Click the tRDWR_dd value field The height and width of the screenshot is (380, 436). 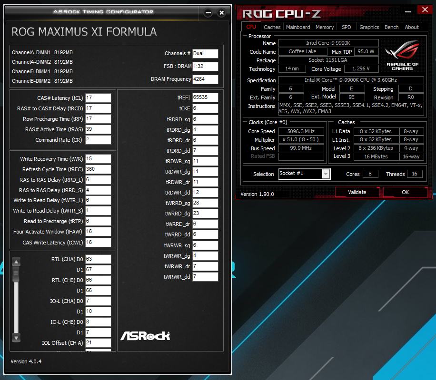[x=205, y=193]
